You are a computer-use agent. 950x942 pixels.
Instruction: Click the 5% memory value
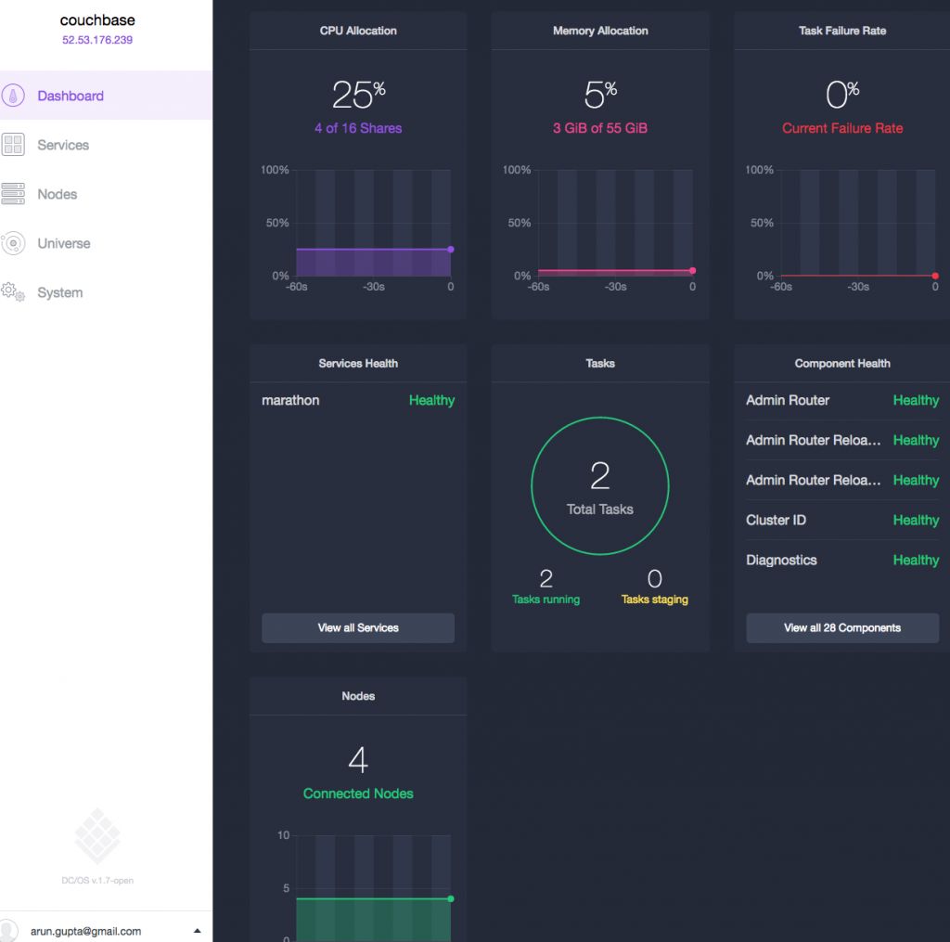[x=600, y=95]
